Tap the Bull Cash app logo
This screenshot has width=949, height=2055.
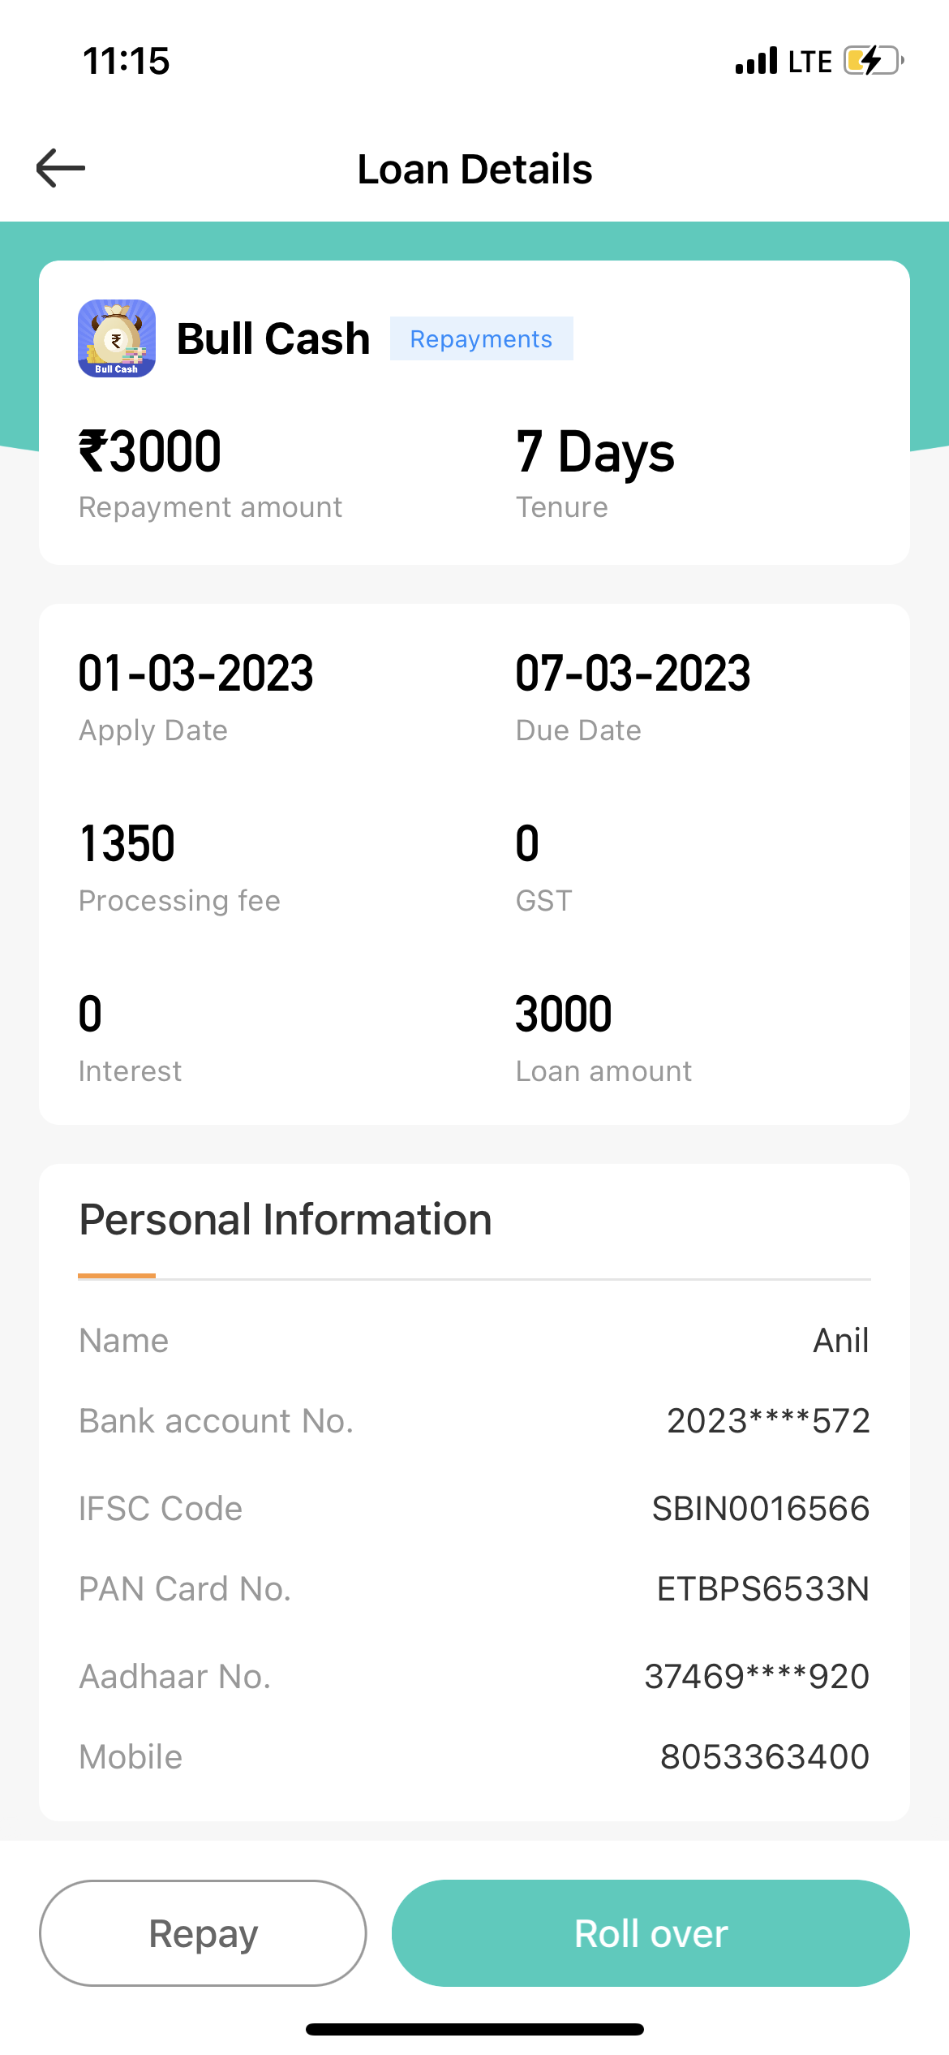click(117, 338)
